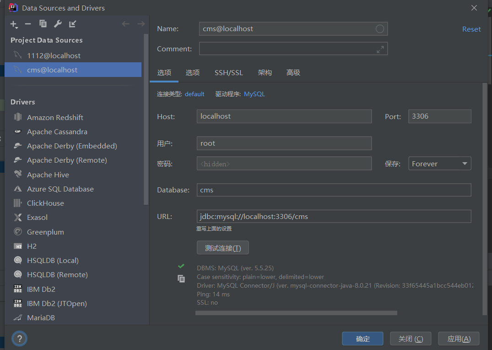Click the 用户 field containing root
This screenshot has width=492, height=350.
(x=284, y=143)
